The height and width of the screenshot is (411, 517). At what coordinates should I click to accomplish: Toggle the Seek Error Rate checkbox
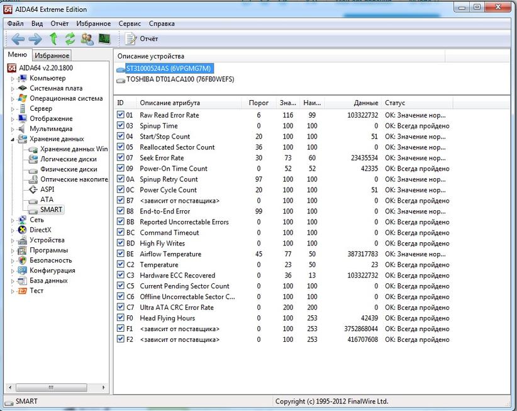(x=120, y=158)
